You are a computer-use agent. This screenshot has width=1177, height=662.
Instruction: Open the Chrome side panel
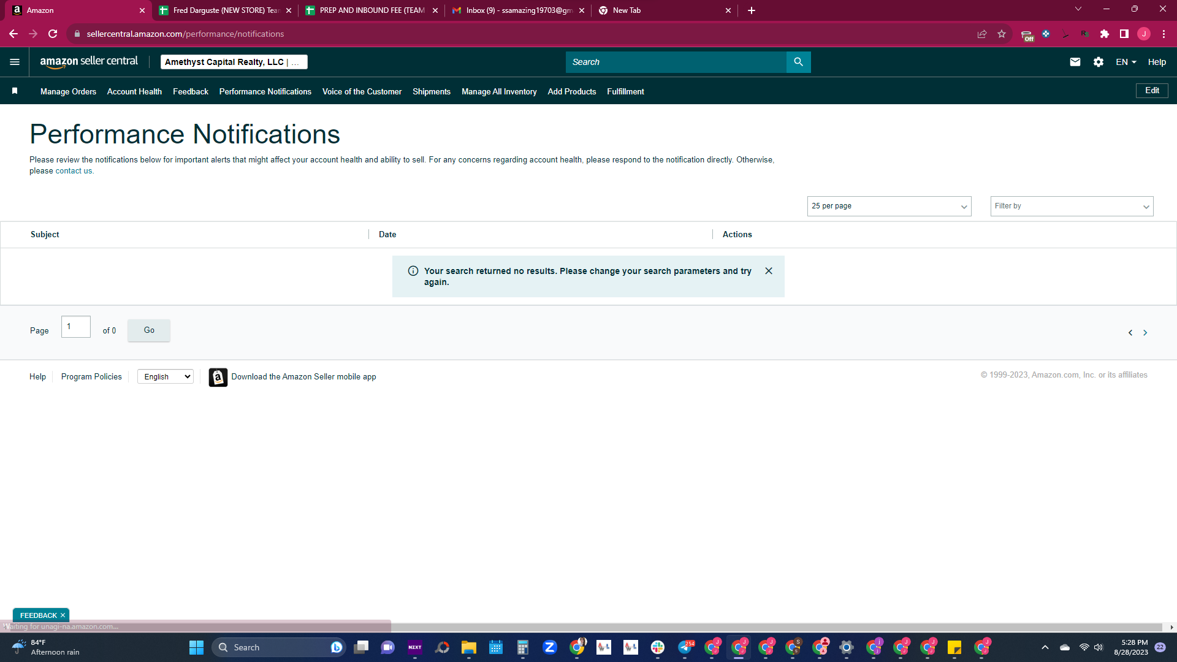[1124, 34]
